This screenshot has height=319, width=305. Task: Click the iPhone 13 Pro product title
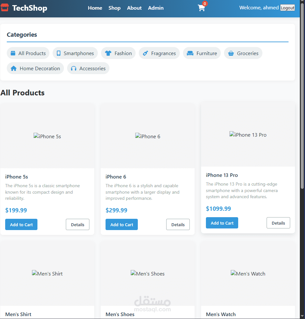coord(222,175)
